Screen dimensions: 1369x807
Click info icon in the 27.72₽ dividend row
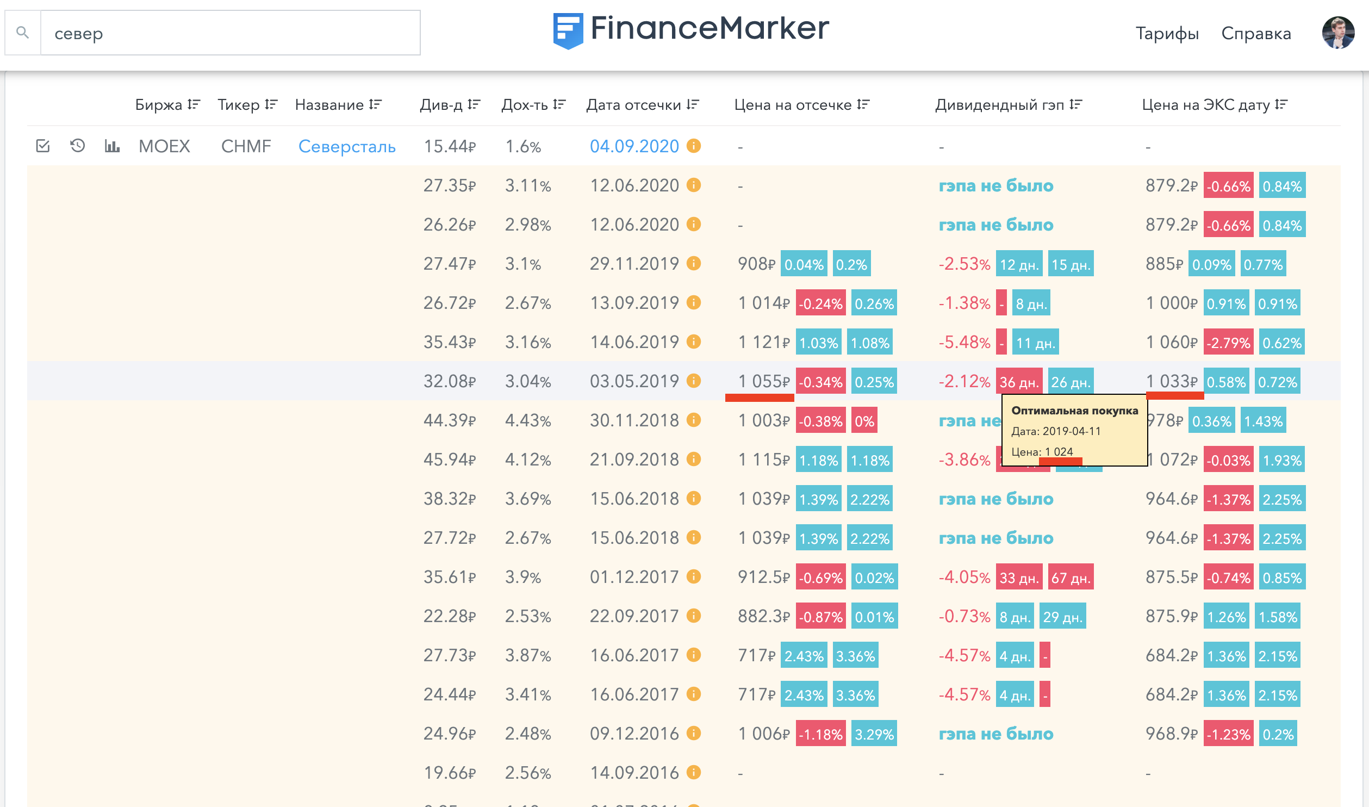694,537
